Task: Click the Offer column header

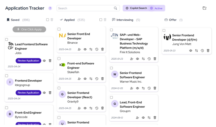Action: (x=173, y=20)
